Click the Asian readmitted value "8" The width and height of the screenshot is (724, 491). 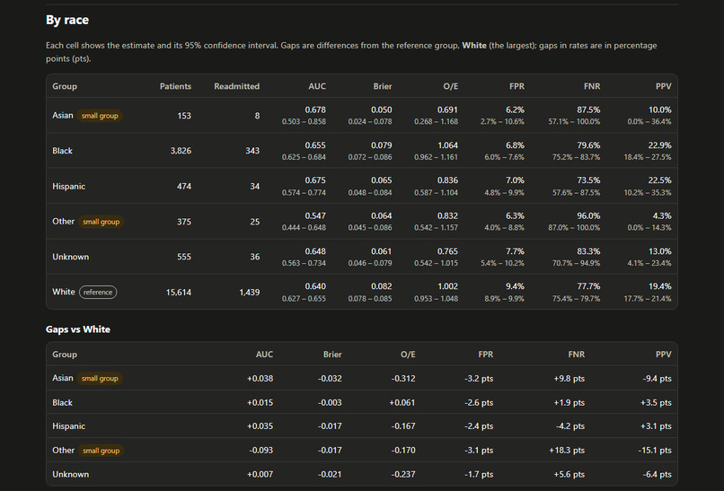tap(257, 116)
